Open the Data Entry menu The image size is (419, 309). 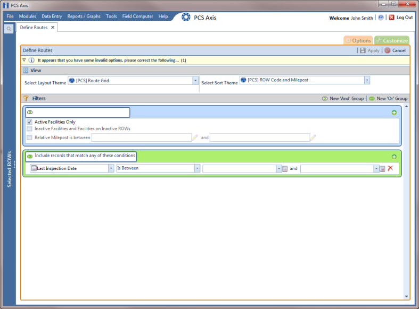pyautogui.click(x=52, y=16)
